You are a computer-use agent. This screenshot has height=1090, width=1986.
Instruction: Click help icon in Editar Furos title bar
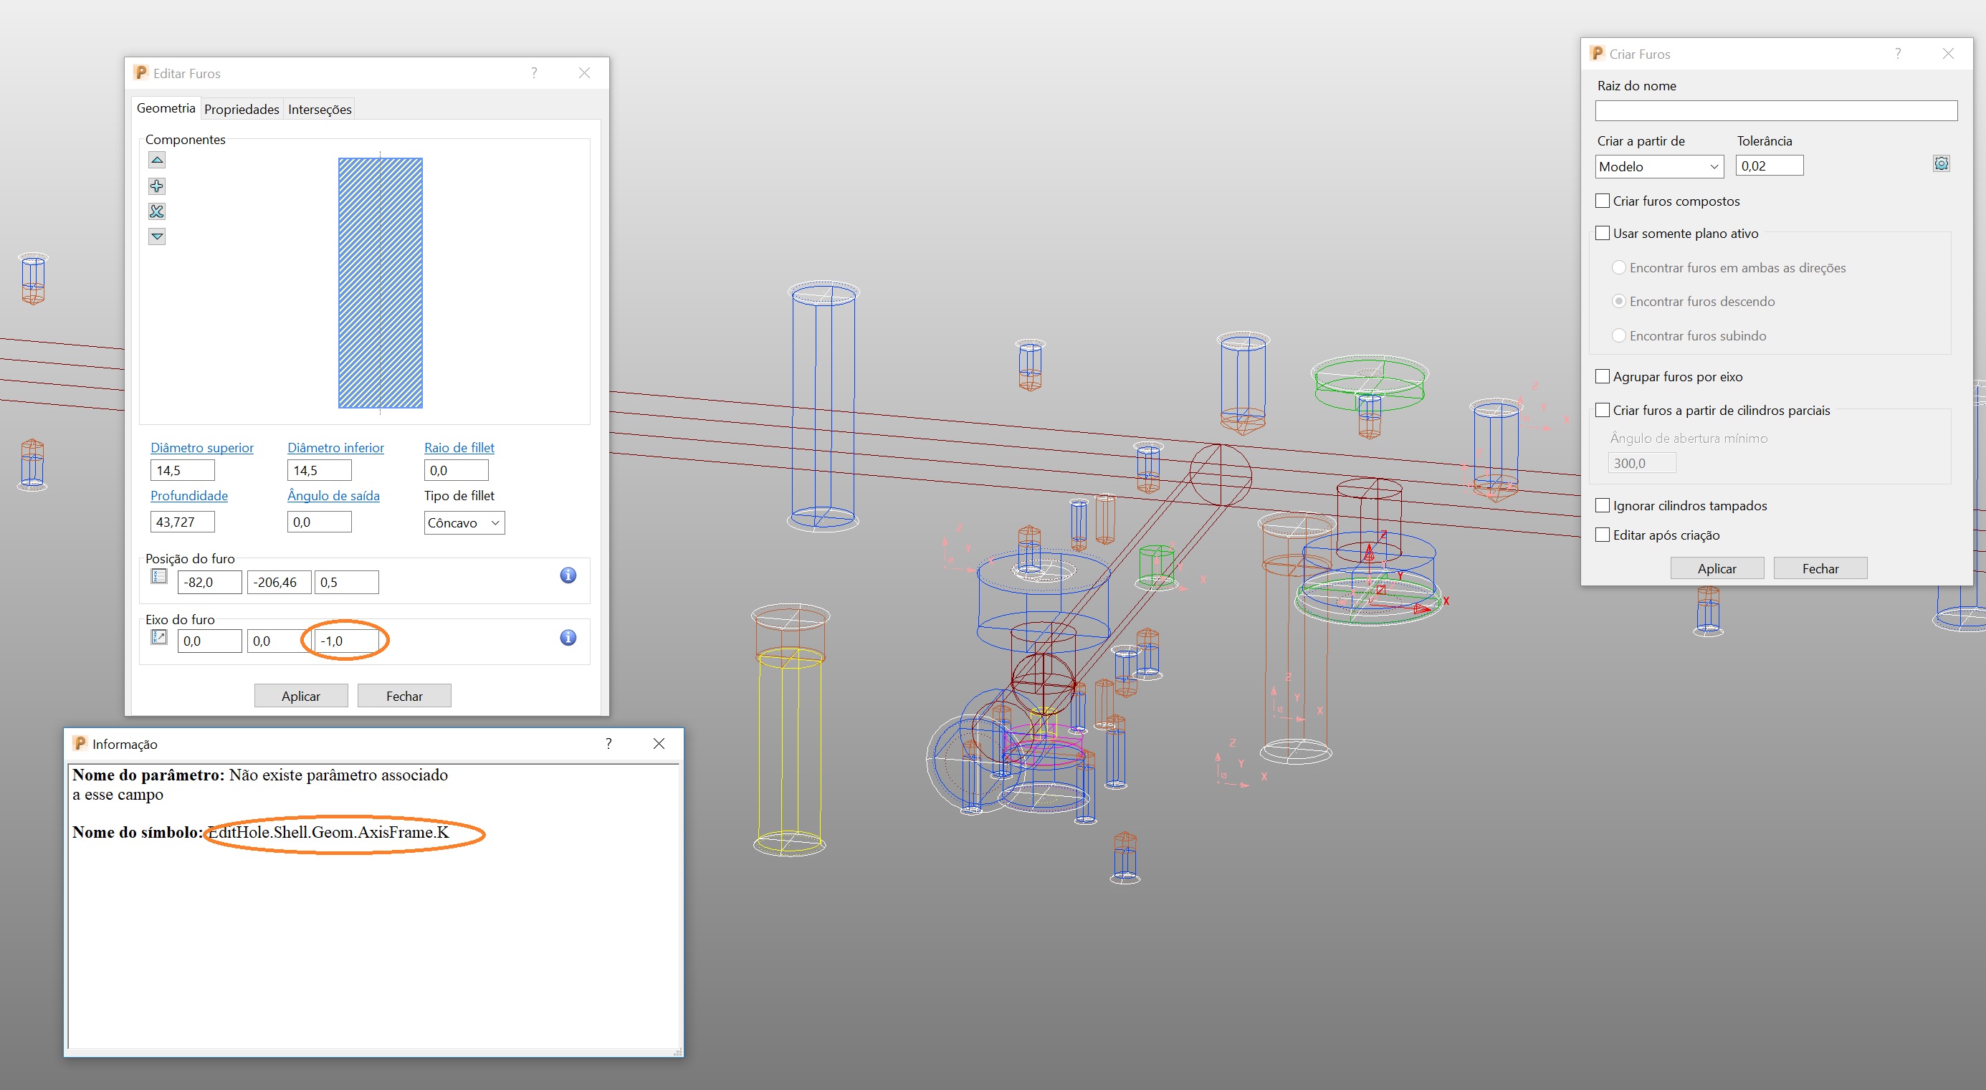[x=534, y=72]
